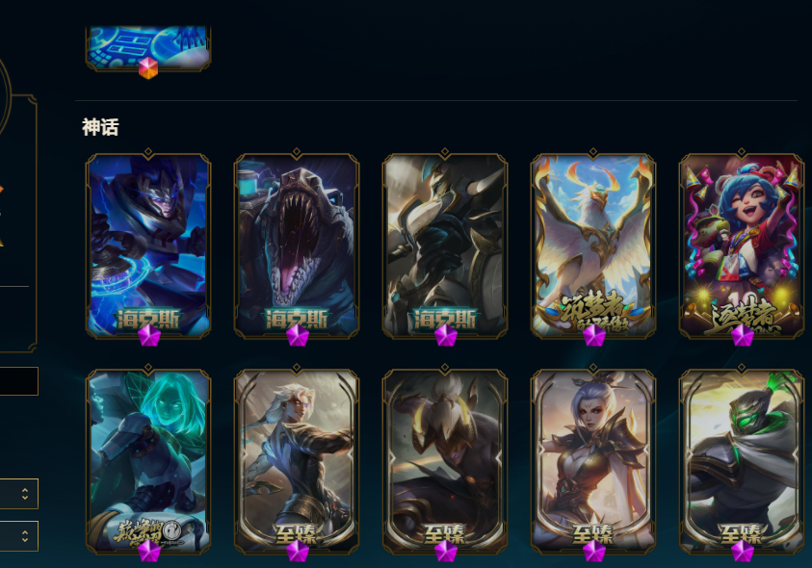The image size is (812, 568).
Task: Select the blue-haired party girl skin card
Action: click(742, 245)
